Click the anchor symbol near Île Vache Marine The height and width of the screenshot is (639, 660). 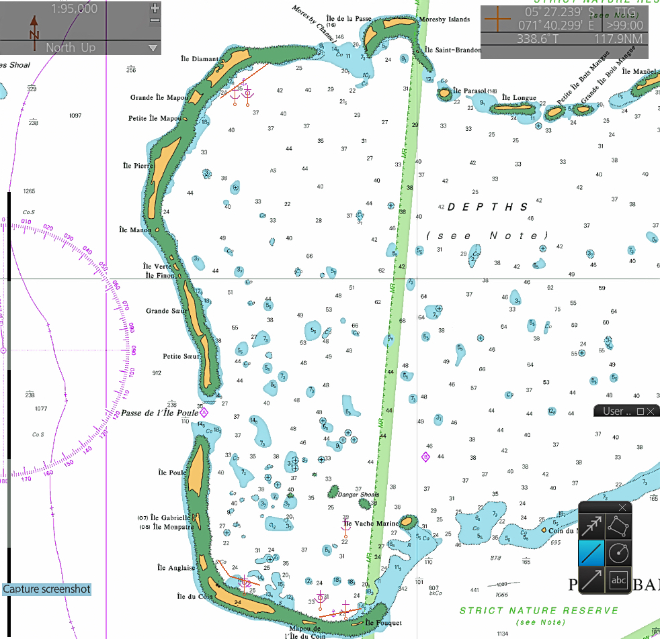[x=345, y=529]
